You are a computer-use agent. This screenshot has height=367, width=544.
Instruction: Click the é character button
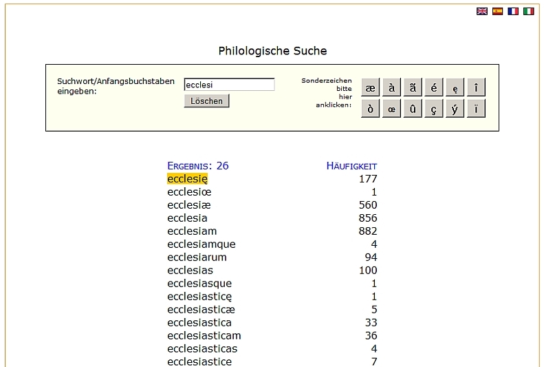point(433,87)
